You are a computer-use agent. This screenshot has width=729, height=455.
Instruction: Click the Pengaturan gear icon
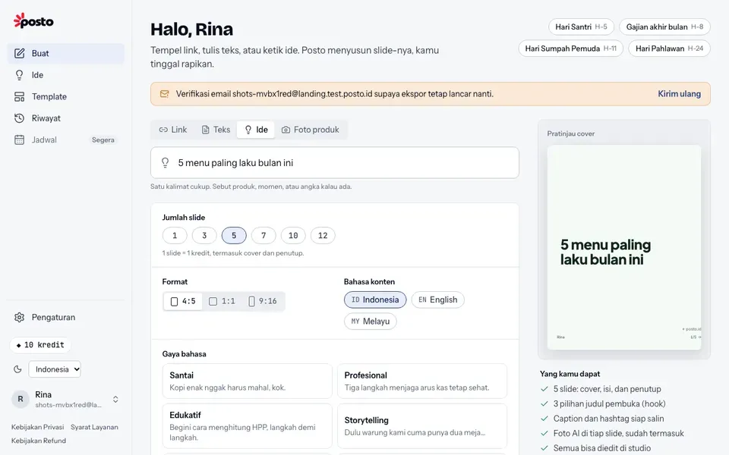[19, 317]
